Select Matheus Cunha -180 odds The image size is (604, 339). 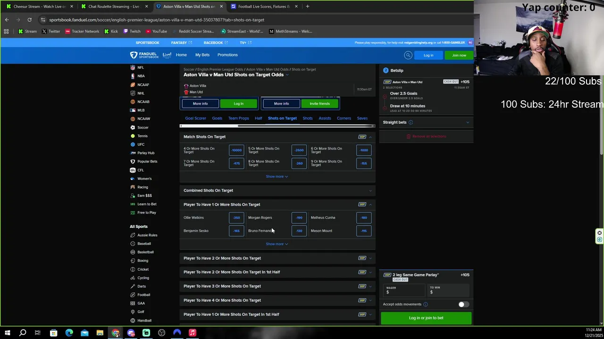[x=363, y=218]
